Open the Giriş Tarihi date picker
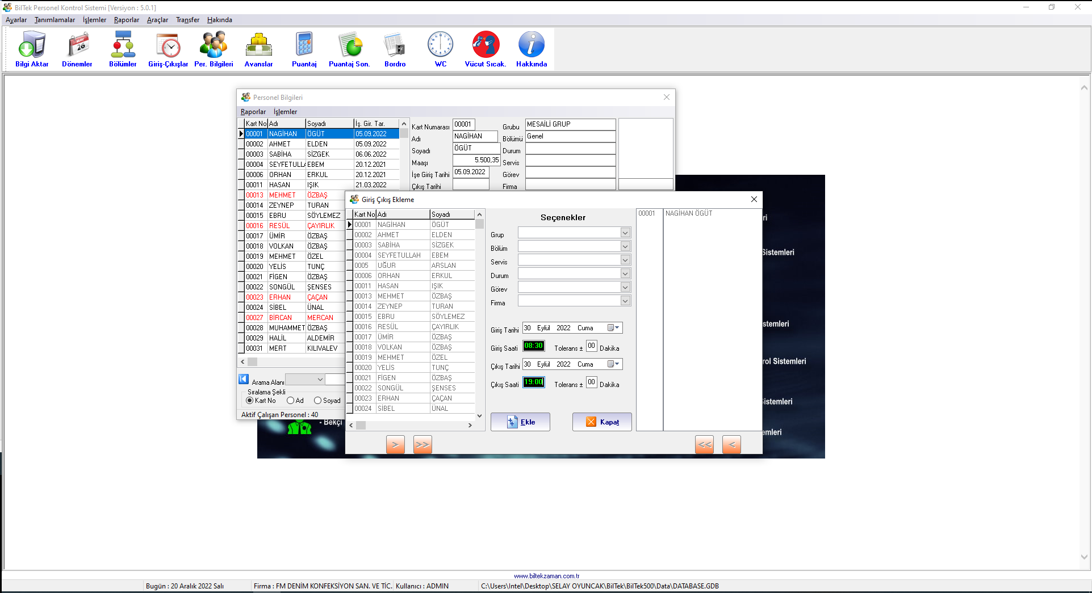 [x=614, y=328]
